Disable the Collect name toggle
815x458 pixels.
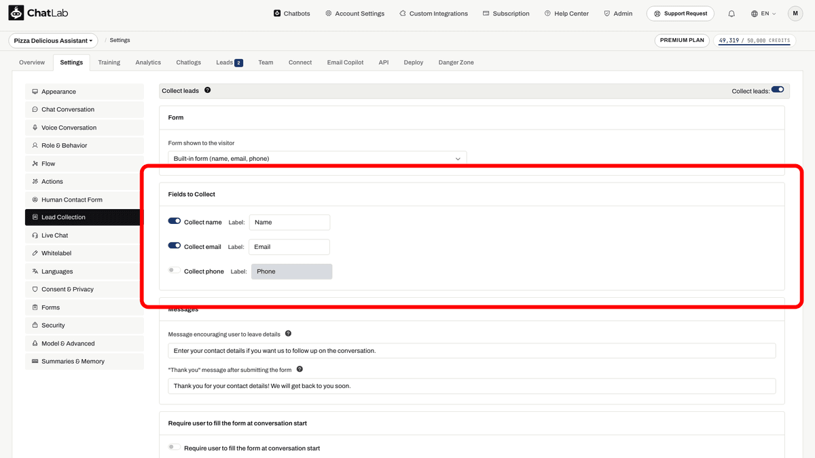point(175,221)
